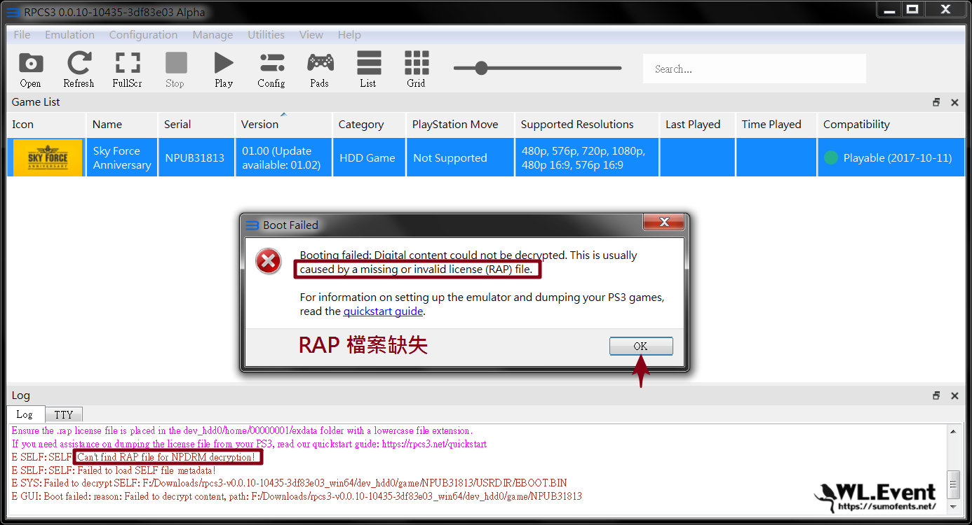The image size is (972, 525).
Task: Close the Game List panel
Action: [954, 102]
